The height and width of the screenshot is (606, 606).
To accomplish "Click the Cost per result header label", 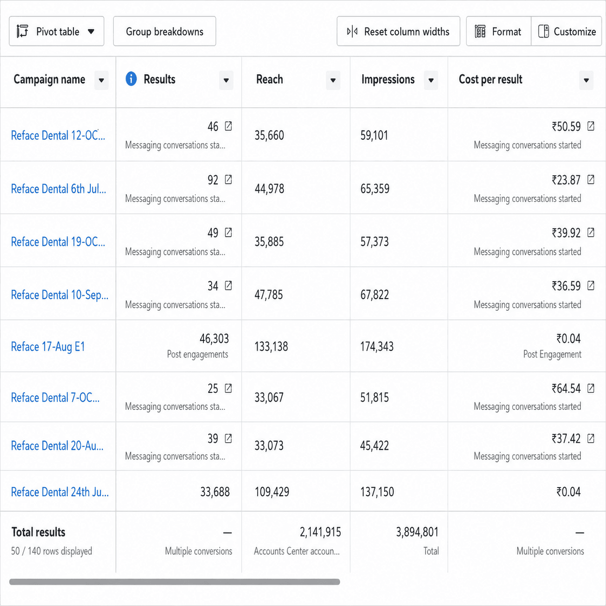I will point(491,79).
